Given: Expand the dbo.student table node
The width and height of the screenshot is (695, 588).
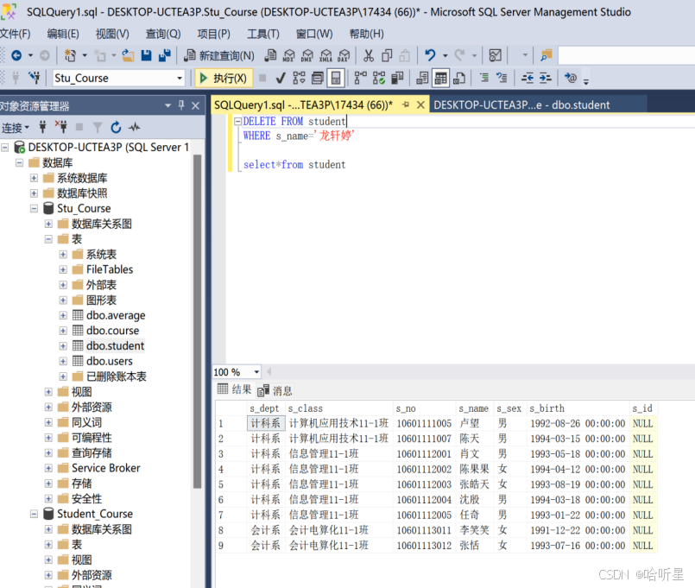Looking at the screenshot, I should click(63, 346).
